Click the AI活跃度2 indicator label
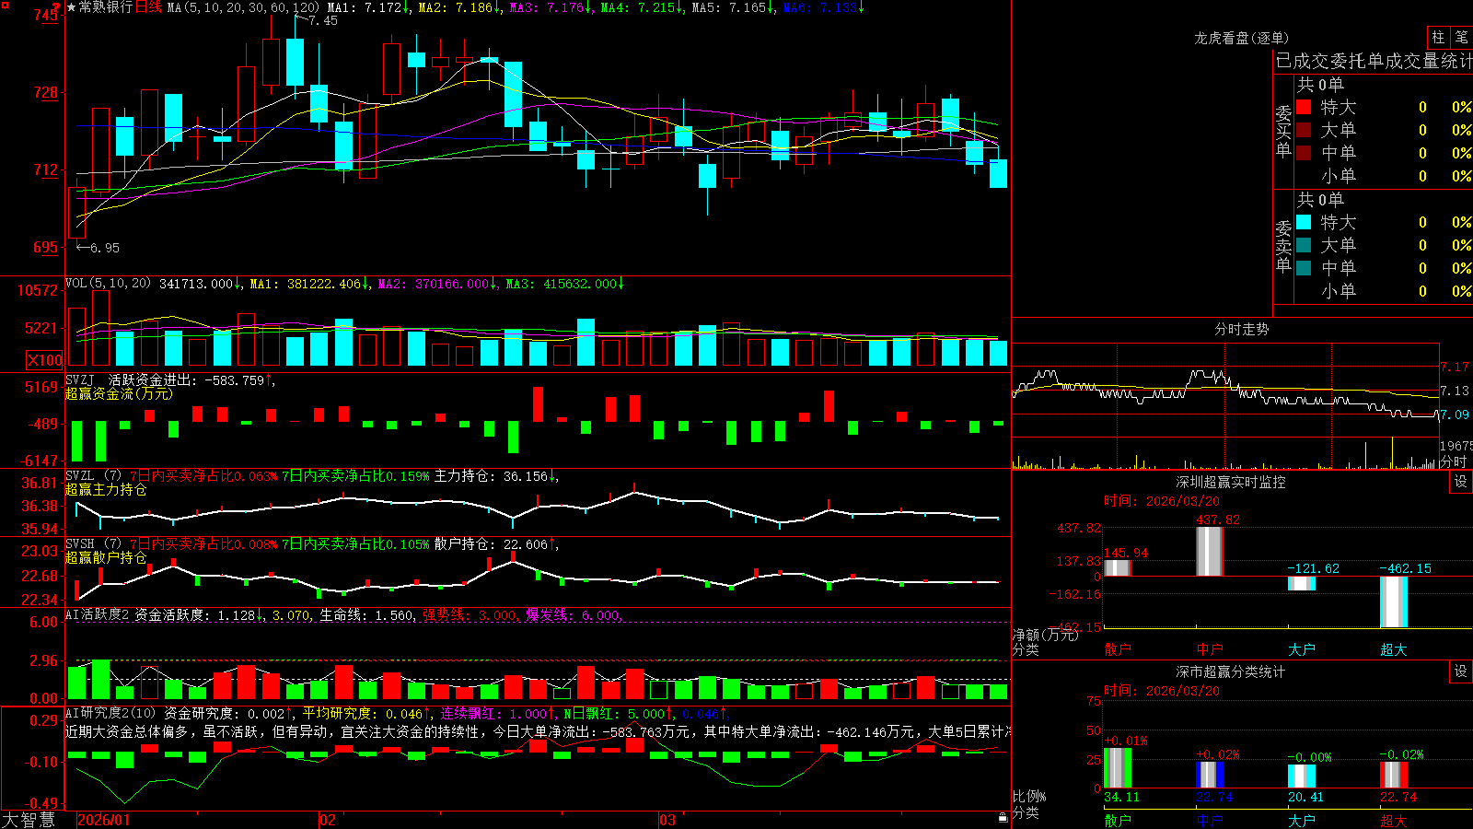The width and height of the screenshot is (1473, 829). [x=98, y=614]
